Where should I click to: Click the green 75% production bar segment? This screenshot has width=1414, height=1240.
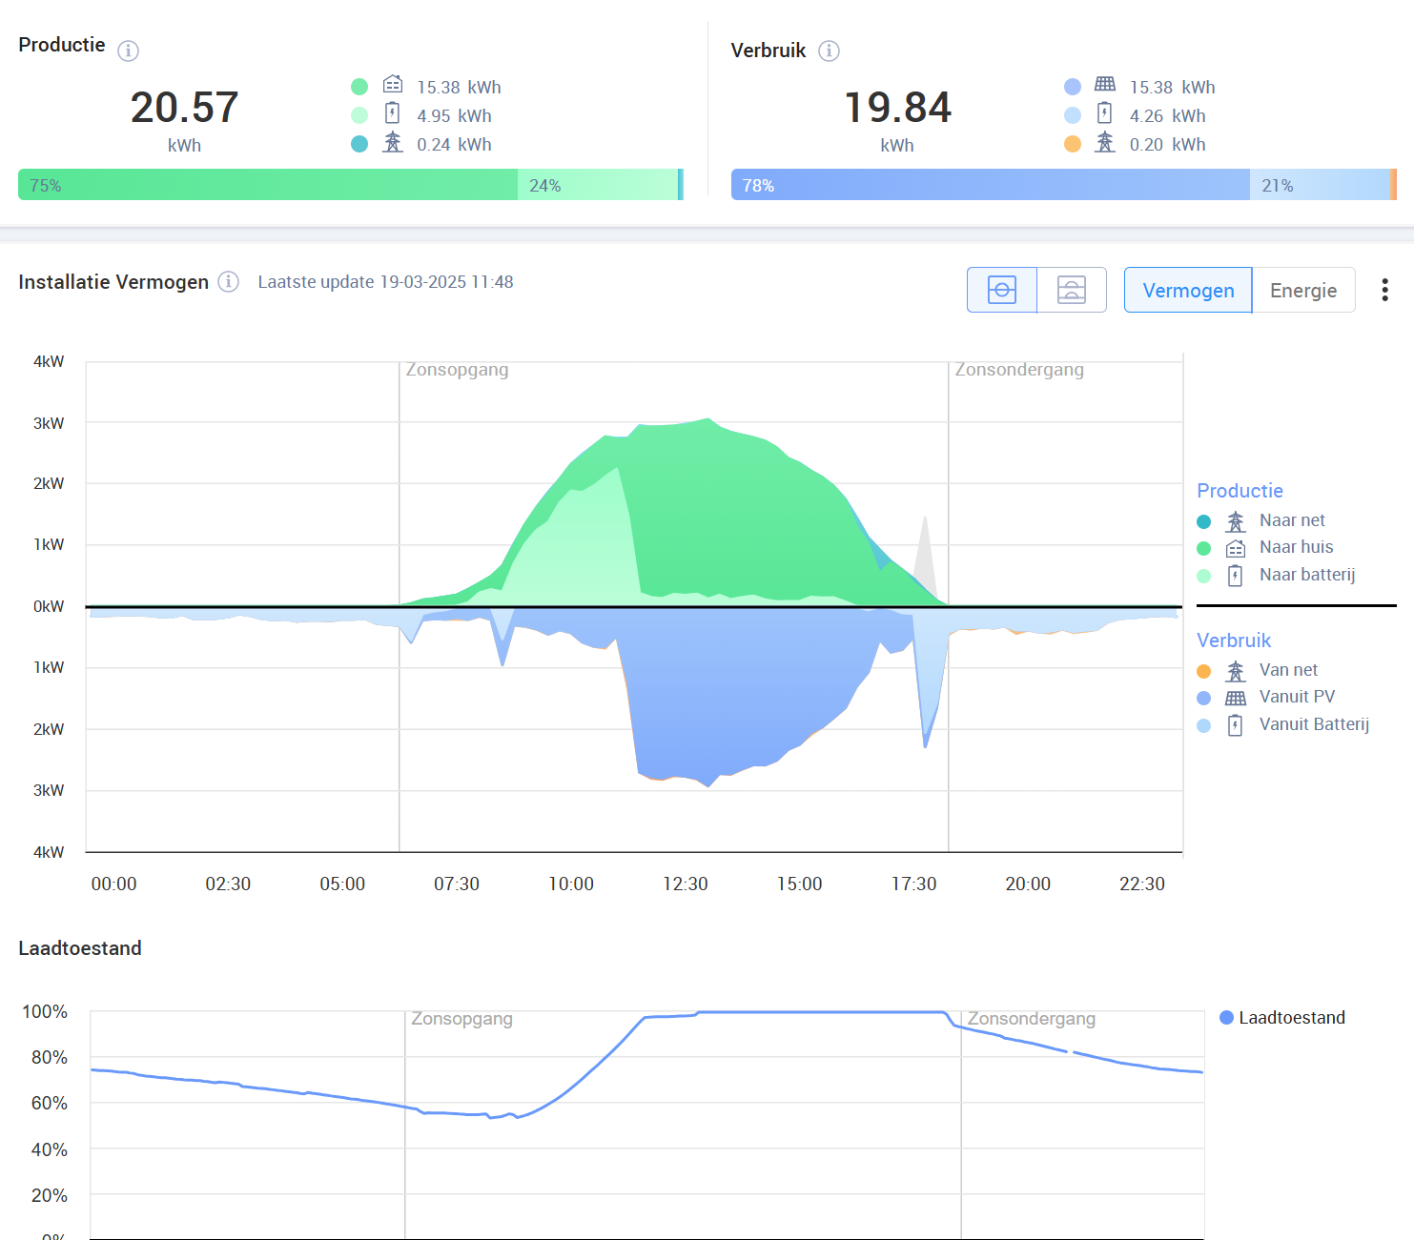pos(267,185)
